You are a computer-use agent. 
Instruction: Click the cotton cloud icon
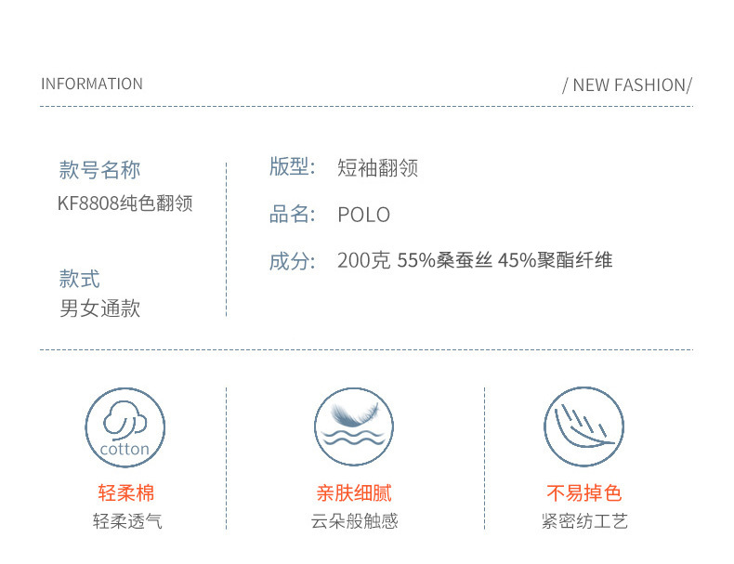[x=125, y=426]
